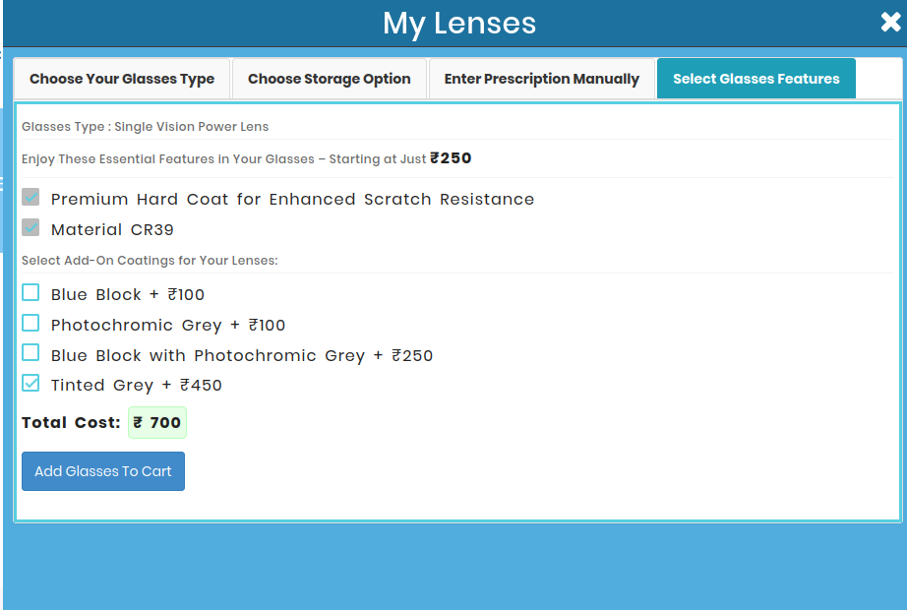Select the Enter Prescription Manually tab
Viewport: 907px width, 610px height.
click(541, 78)
